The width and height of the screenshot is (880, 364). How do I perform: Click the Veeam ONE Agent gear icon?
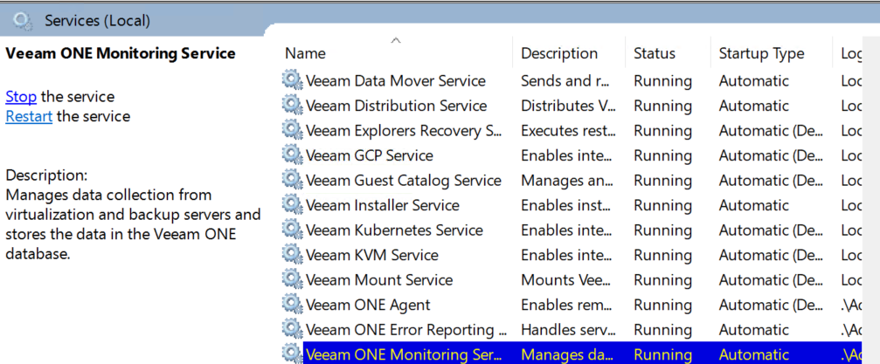tap(292, 304)
